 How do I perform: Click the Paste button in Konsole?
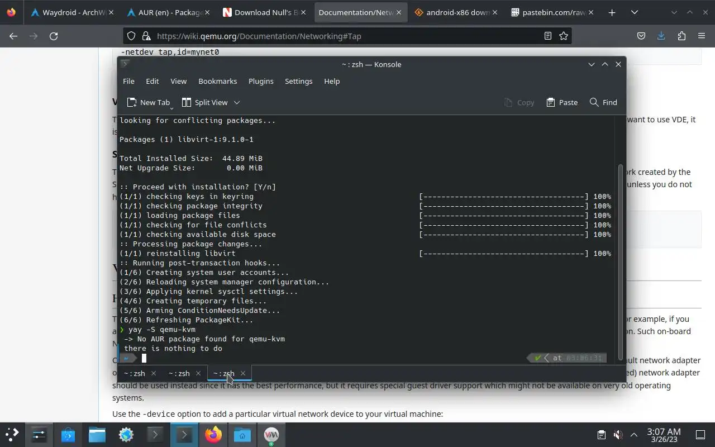click(562, 102)
